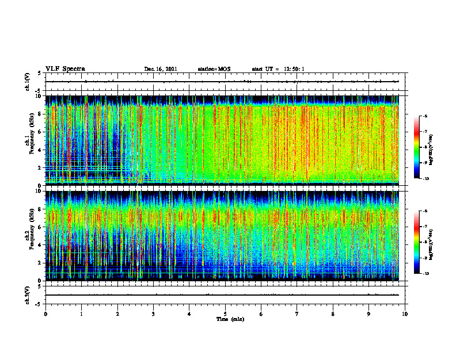Image resolution: width=456 pixels, height=352 pixels.
Task: Select the "start UT = 12:50: 1" text
Action: tap(278, 69)
